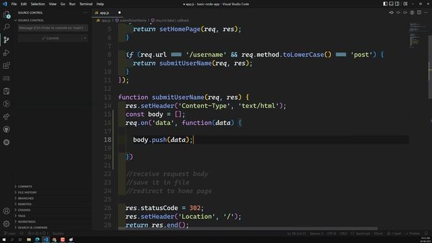Toggle the primary side bar layout icon
432x243 pixels.
point(385,4)
